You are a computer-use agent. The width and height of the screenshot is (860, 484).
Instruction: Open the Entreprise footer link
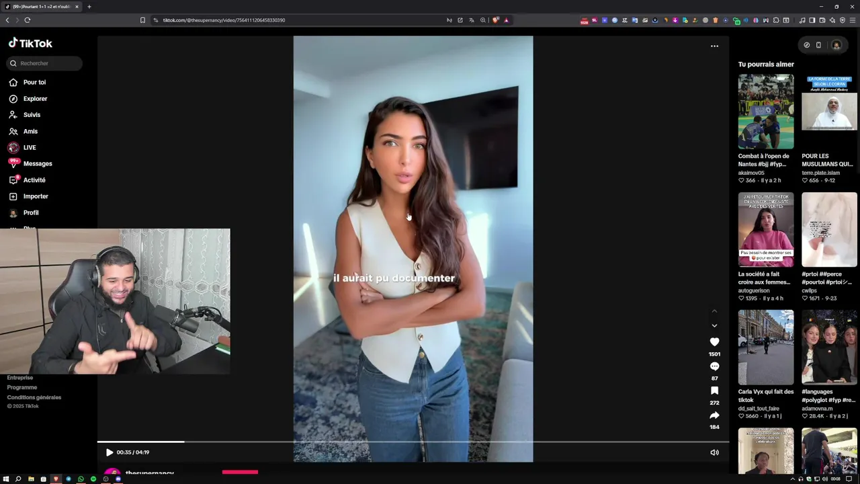click(20, 378)
